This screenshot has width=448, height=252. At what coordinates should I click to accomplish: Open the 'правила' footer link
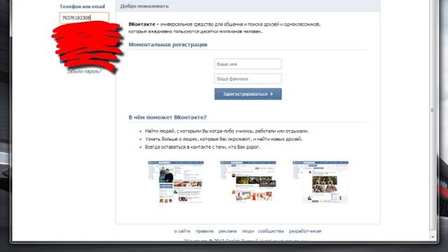204,231
